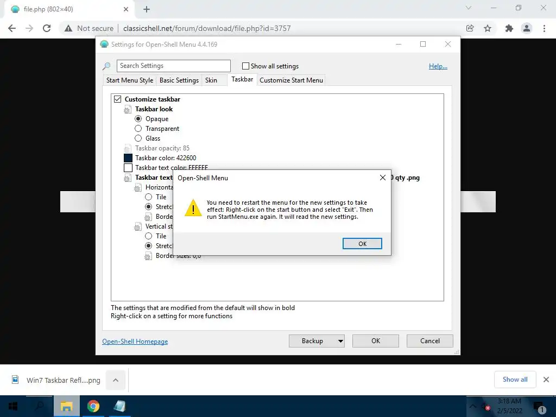The image size is (556, 417).
Task: Click the Taskbar text color swatch
Action: click(128, 168)
